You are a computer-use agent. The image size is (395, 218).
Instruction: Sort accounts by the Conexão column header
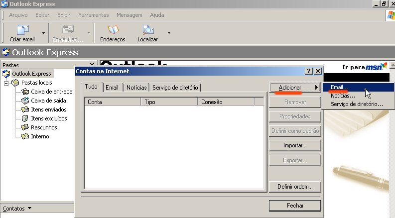(x=226, y=102)
